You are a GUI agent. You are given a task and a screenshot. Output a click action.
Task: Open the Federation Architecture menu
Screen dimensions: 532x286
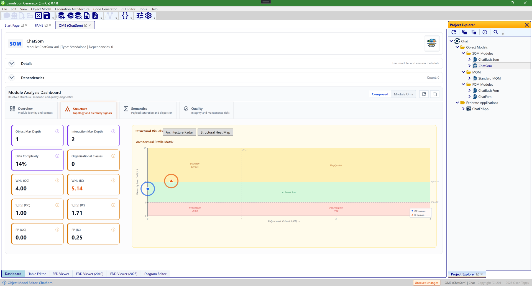point(72,9)
